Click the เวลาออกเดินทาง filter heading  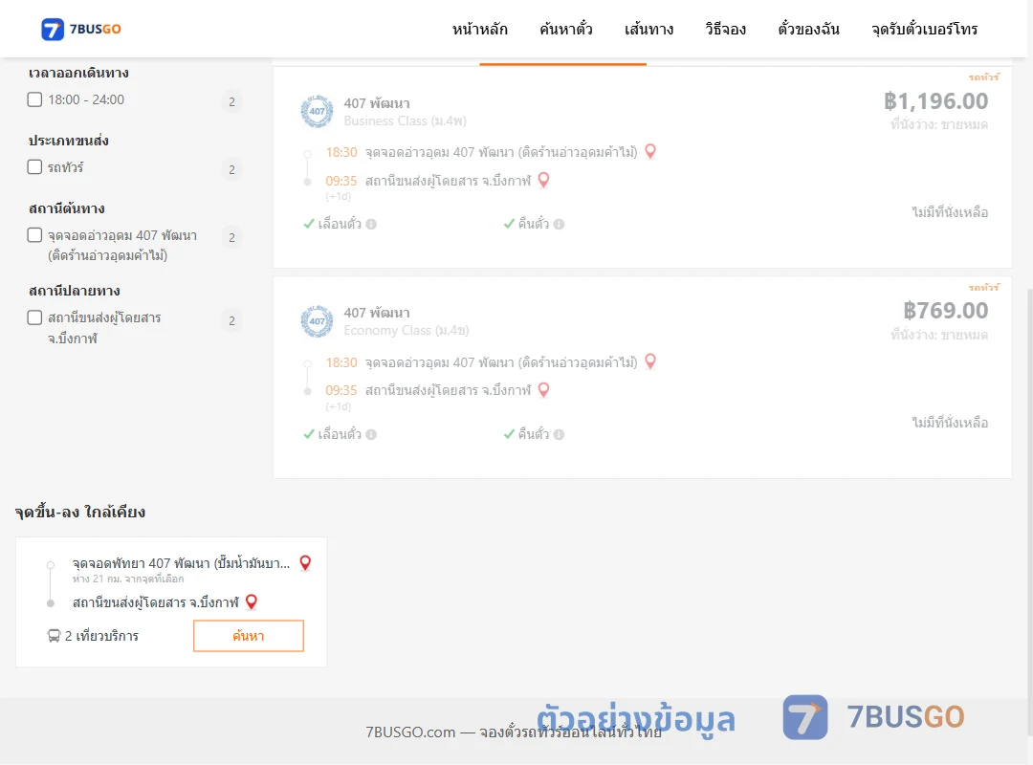(78, 73)
